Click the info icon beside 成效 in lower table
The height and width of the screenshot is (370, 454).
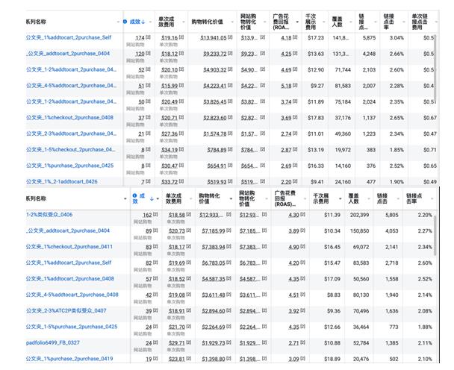(x=134, y=196)
